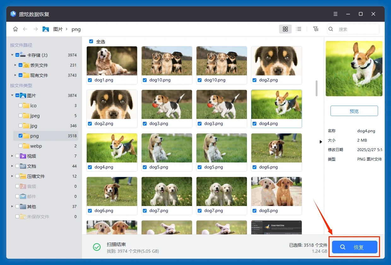This screenshot has height=265, width=391.
Task: Expand the 丢失文件 tree node
Action: pos(15,65)
